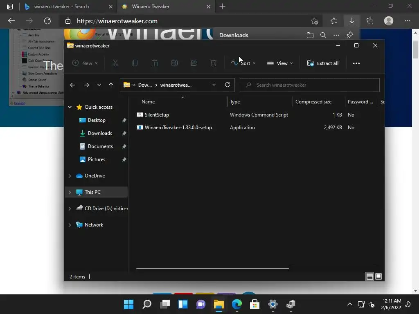The width and height of the screenshot is (419, 314).
Task: Open the New dropdown in Explorer toolbar
Action: click(x=85, y=63)
